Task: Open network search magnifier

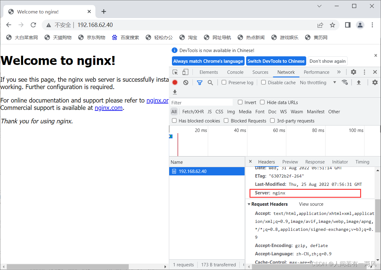Action: pos(210,82)
